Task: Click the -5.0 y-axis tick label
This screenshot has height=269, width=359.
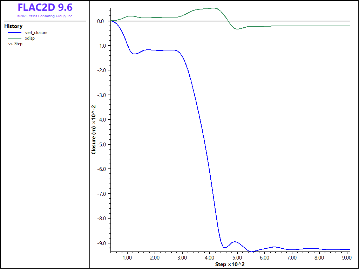Action: tap(100, 144)
